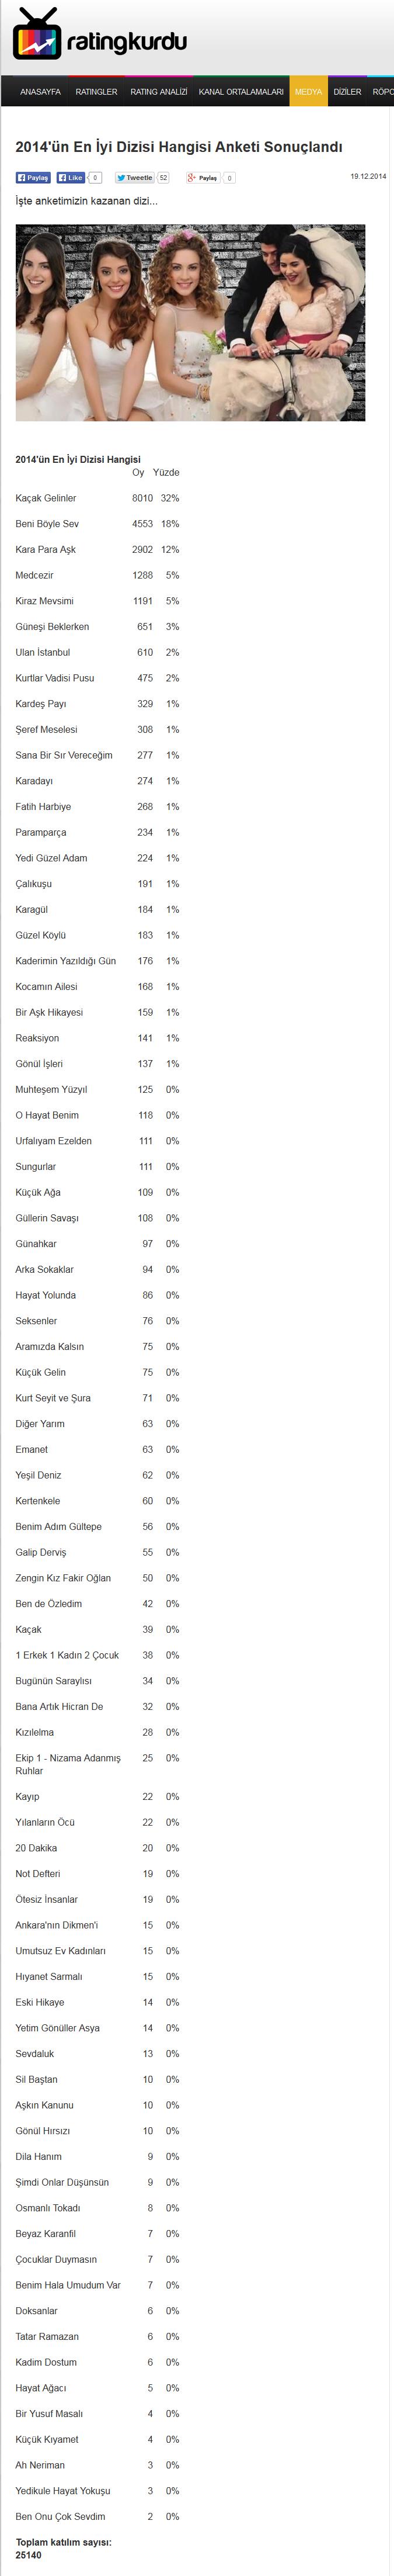The height and width of the screenshot is (2576, 394).
Task: Click the Facebook like count box
Action: tap(95, 178)
